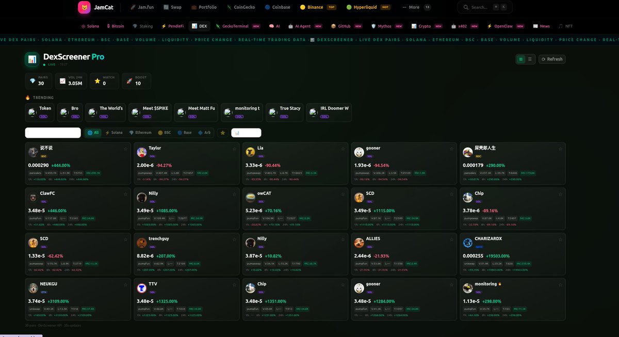
Task: Click the owCAT token avatar
Action: (x=250, y=197)
